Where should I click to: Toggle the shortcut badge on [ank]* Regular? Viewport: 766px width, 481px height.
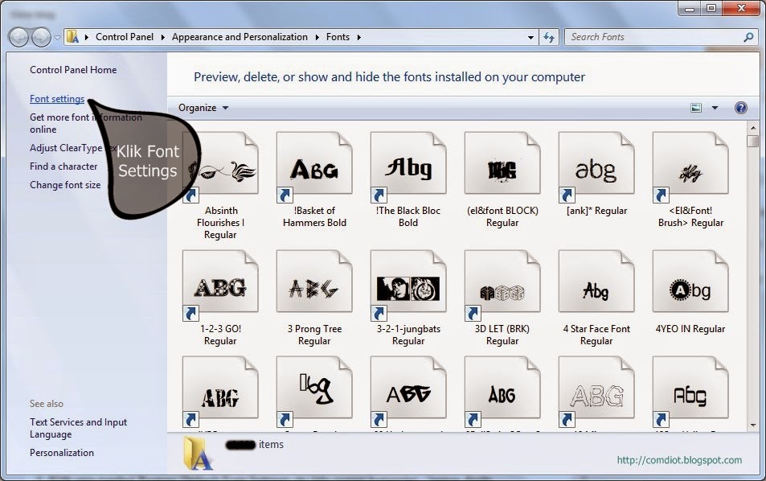click(566, 195)
